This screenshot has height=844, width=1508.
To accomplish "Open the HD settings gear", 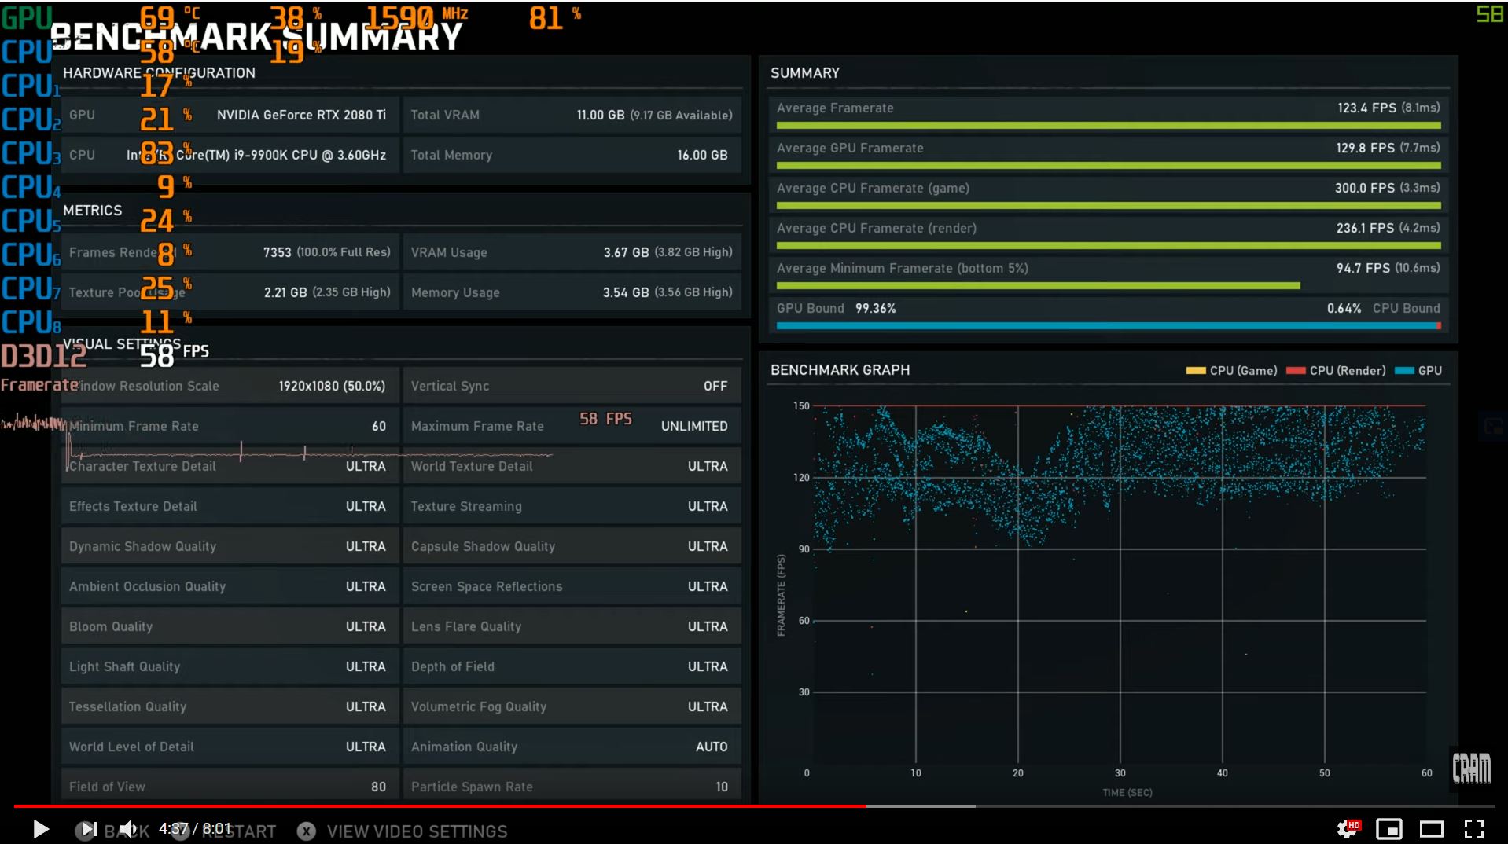I will pyautogui.click(x=1347, y=829).
